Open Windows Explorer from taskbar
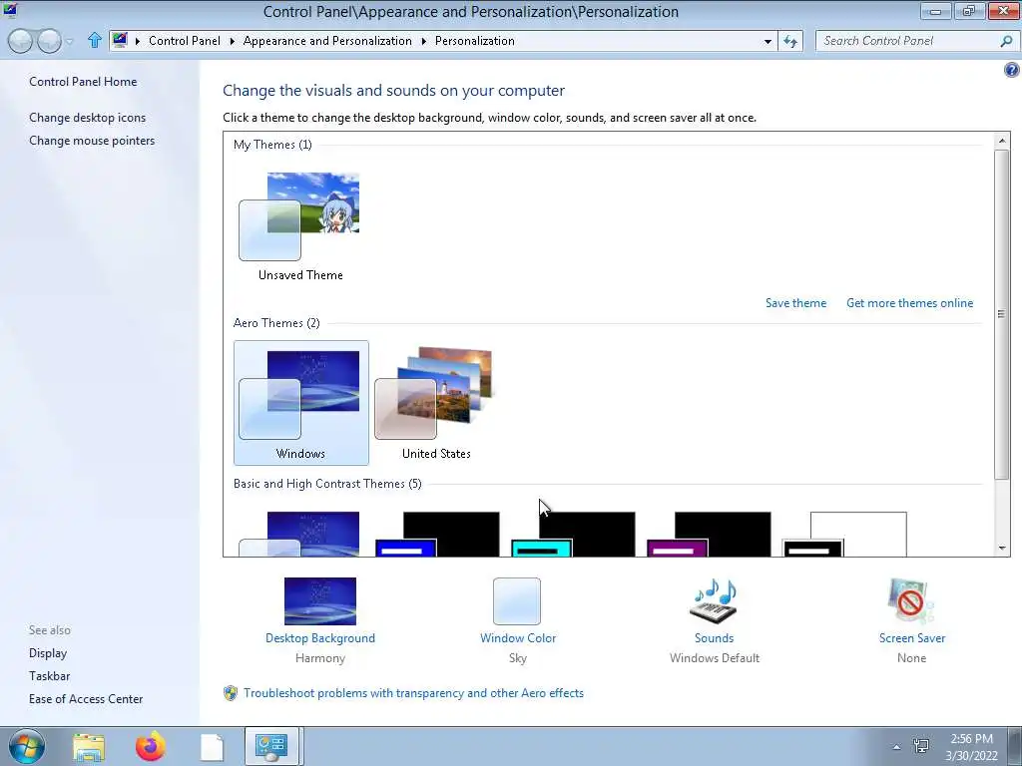1022x766 pixels. (89, 746)
